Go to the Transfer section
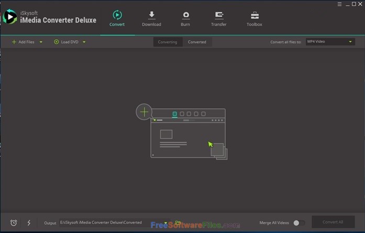Screen dimensions: 365x233 218,19
